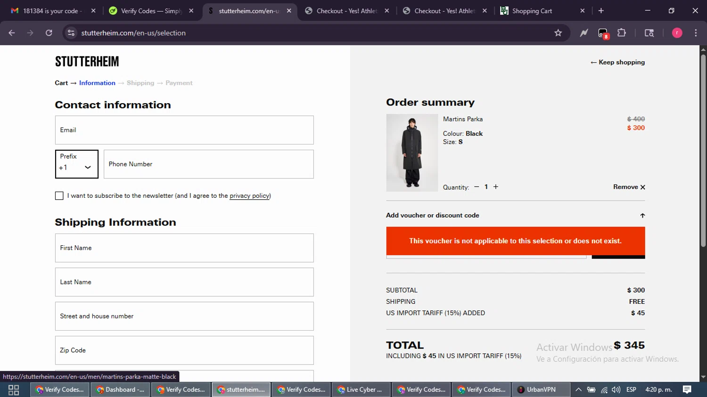707x397 pixels.
Task: Reload the Stutterheim page
Action: (49, 33)
